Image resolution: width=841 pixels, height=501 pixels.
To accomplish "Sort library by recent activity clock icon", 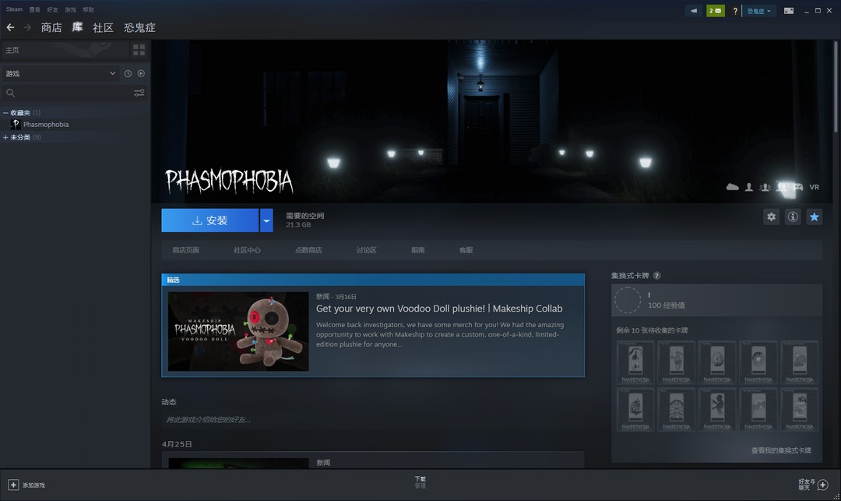I will 128,73.
